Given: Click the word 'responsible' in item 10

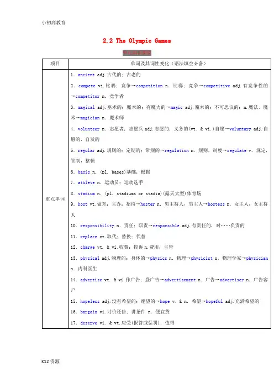Looking at the screenshot, I should click(166, 226).
